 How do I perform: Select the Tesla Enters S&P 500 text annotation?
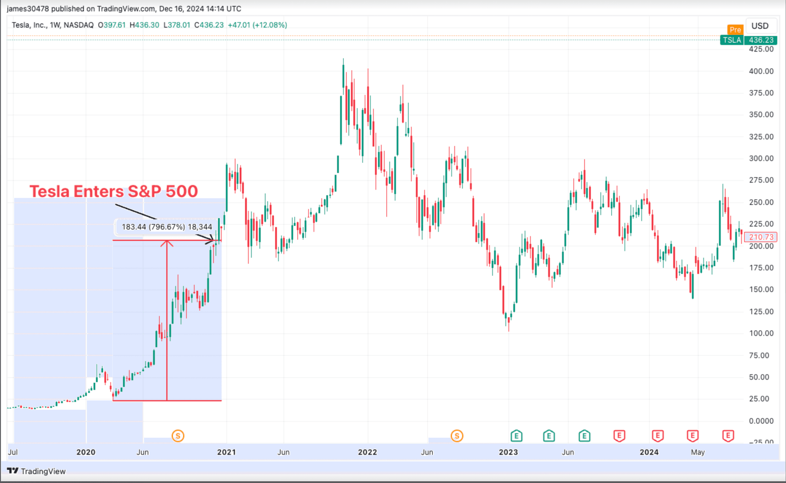pos(113,191)
